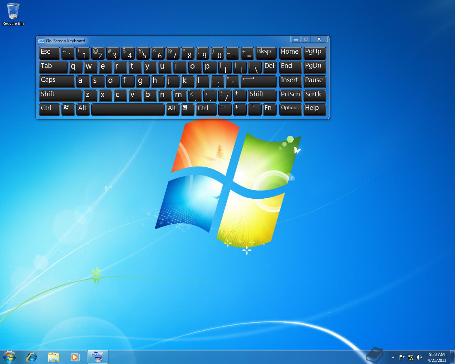This screenshot has height=364, width=455.
Task: Toggle the right Alt key
Action: 172,109
